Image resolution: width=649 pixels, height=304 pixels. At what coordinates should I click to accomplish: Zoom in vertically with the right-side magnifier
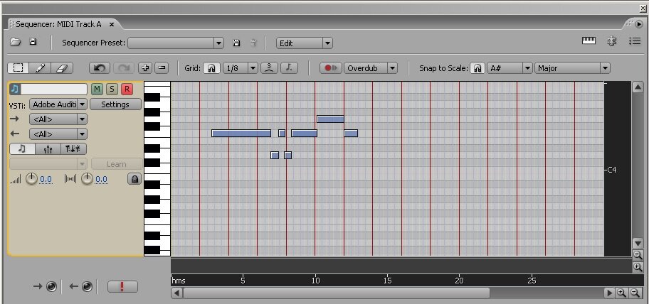coord(638,267)
